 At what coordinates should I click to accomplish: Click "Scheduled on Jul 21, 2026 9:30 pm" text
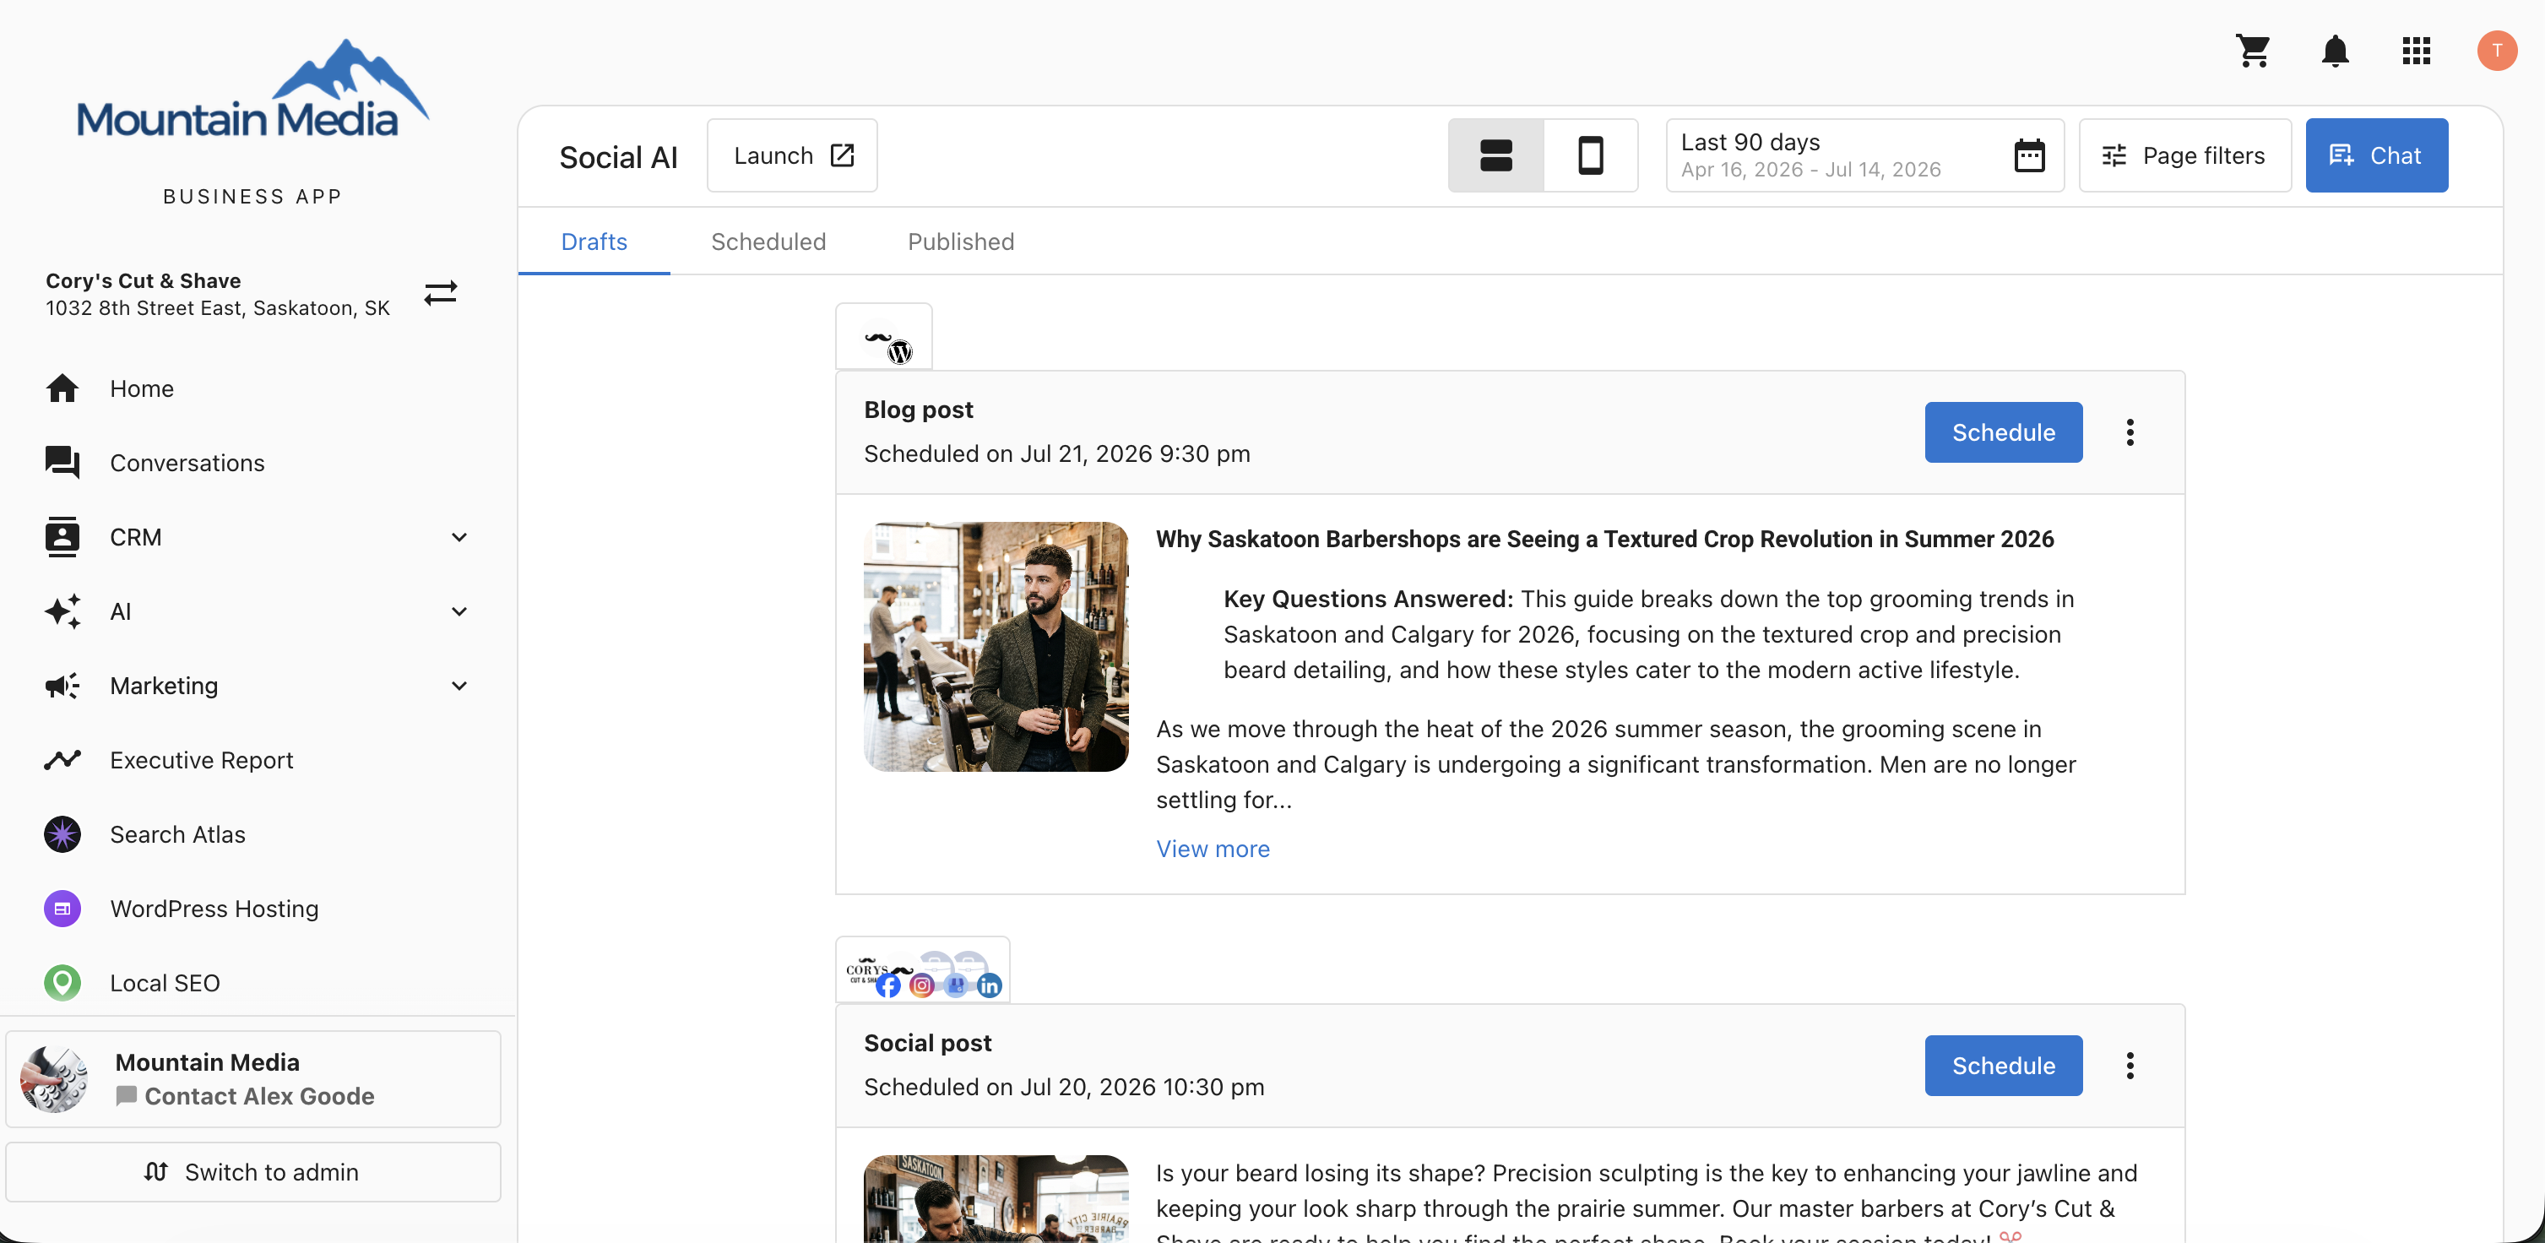pyautogui.click(x=1057, y=453)
